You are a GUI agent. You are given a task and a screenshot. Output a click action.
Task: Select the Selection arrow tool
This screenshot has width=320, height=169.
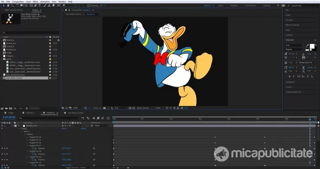pyautogui.click(x=4, y=6)
